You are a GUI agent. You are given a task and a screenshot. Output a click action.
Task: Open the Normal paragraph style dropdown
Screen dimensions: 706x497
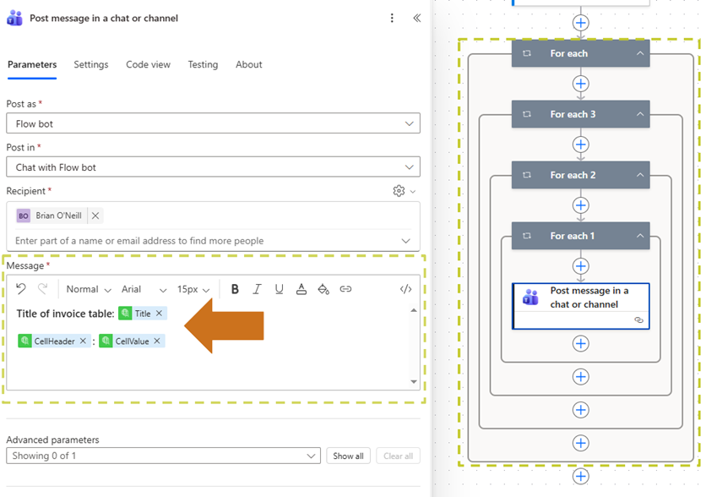tap(88, 289)
